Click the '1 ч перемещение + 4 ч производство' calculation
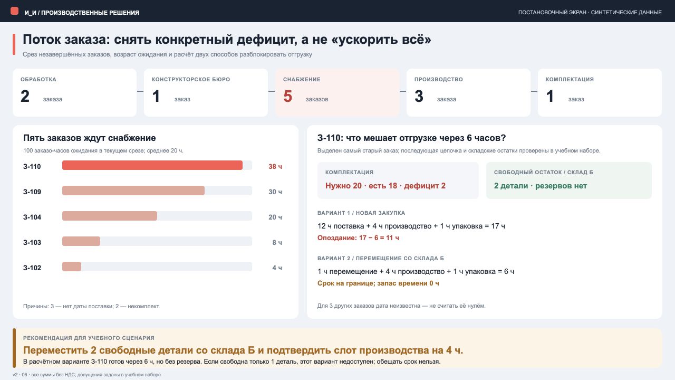Screen dimensions: 675x380 416,271
